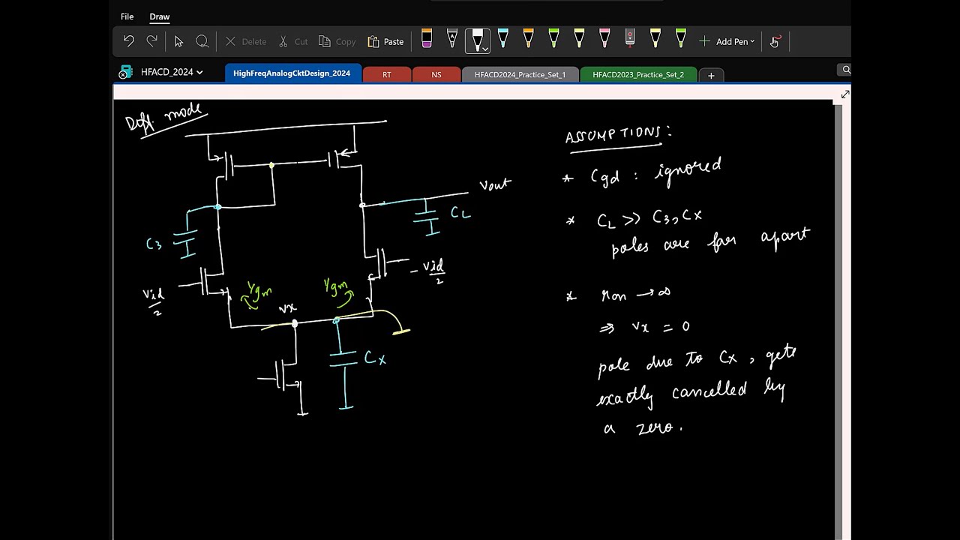Image resolution: width=960 pixels, height=540 pixels.
Task: Click the Undo arrow icon
Action: [x=129, y=41]
